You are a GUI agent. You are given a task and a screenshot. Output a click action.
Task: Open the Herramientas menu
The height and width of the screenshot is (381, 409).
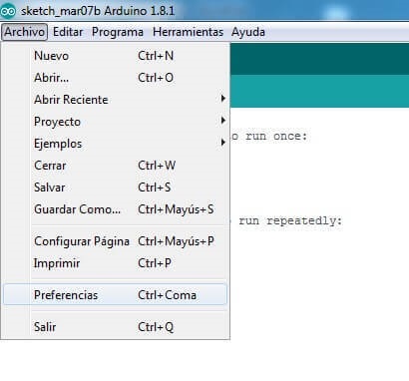(x=188, y=32)
